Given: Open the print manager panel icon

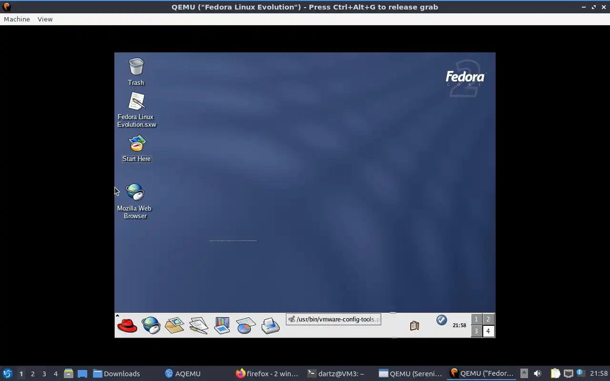Looking at the screenshot, I should coord(270,326).
